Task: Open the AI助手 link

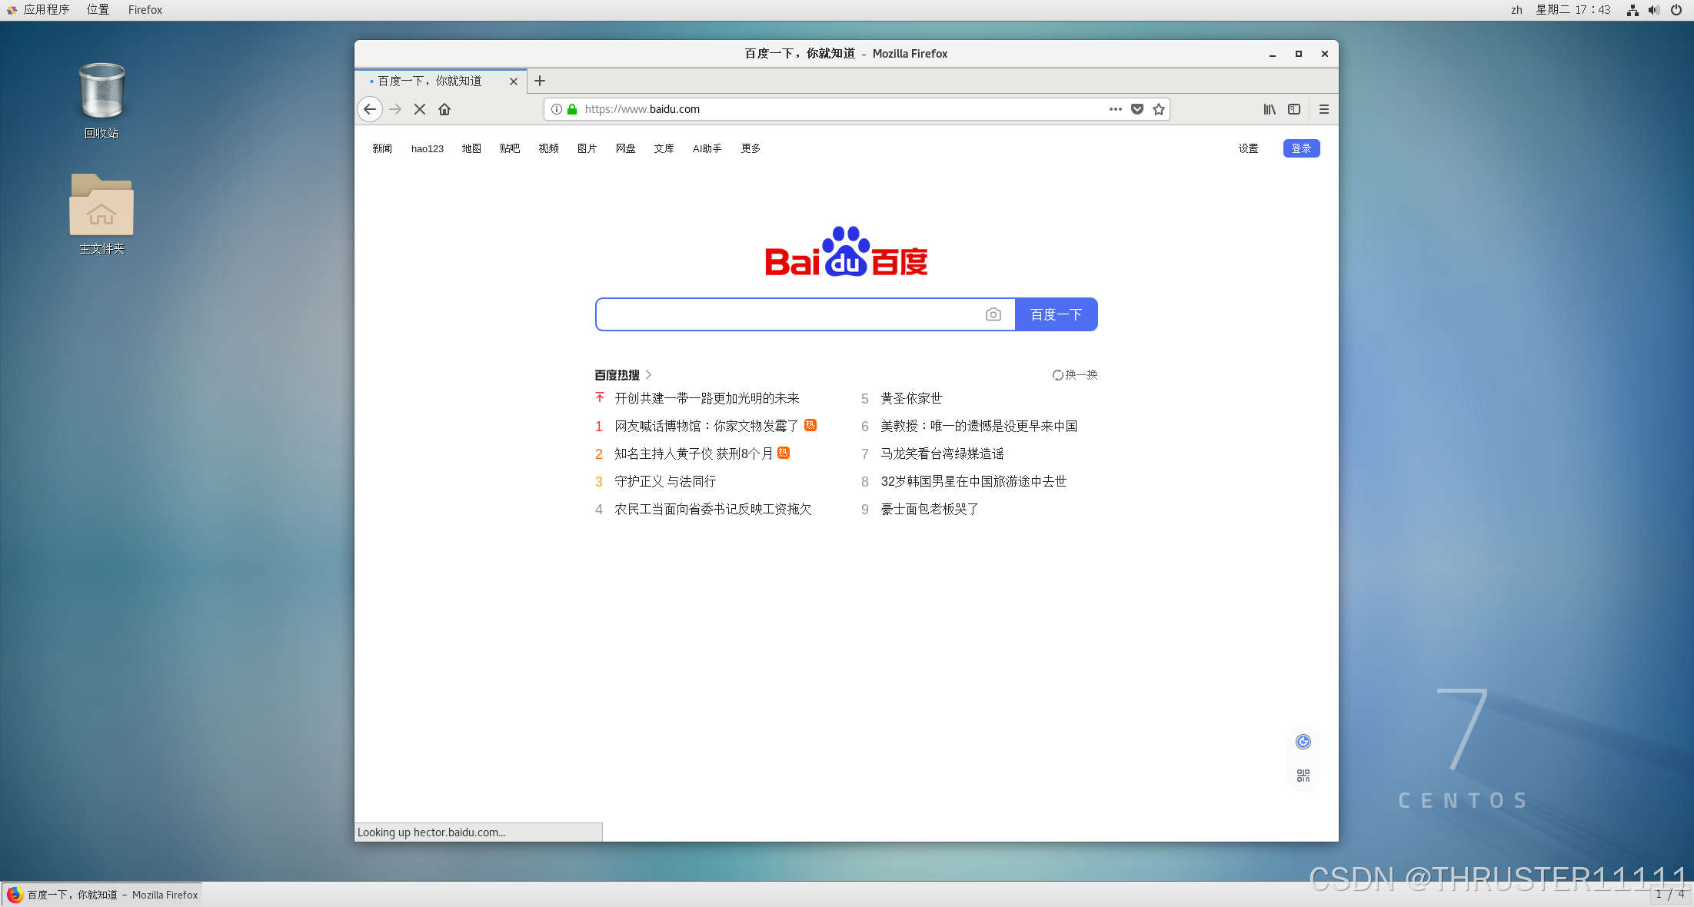Action: (x=707, y=148)
